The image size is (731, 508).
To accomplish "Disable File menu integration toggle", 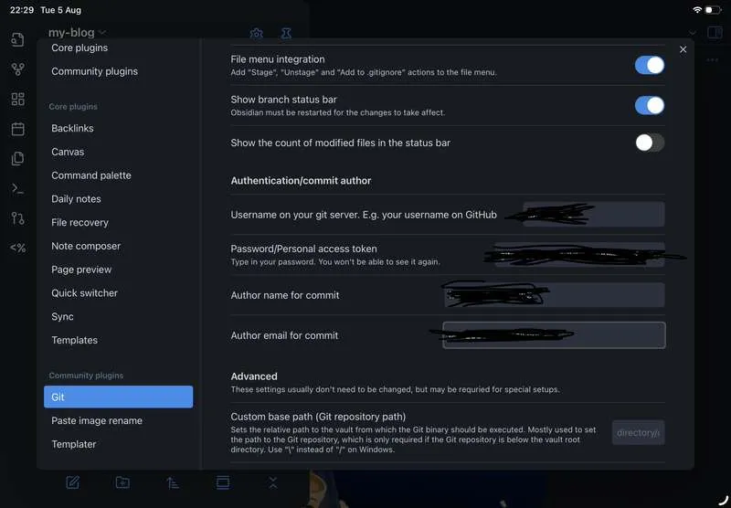I will point(650,65).
